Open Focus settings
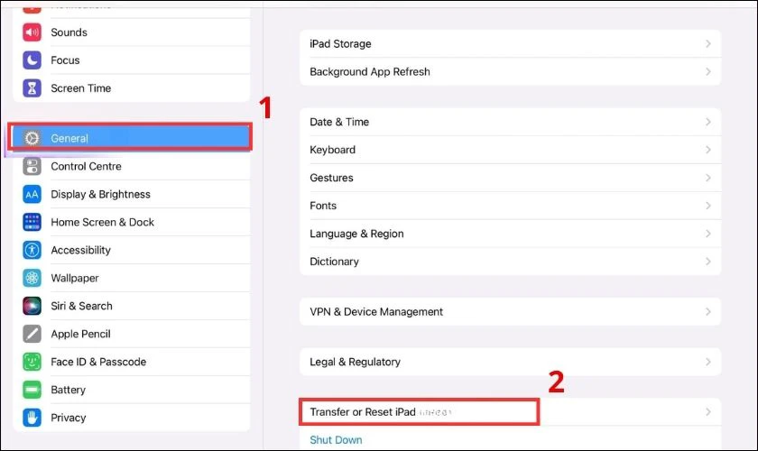Screen dimensions: 758x451 pyautogui.click(x=132, y=60)
